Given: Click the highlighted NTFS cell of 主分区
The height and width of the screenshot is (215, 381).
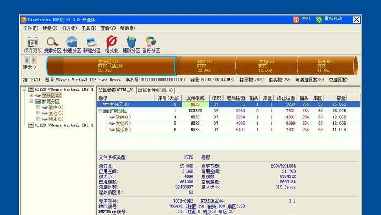Looking at the screenshot, I should (x=196, y=104).
